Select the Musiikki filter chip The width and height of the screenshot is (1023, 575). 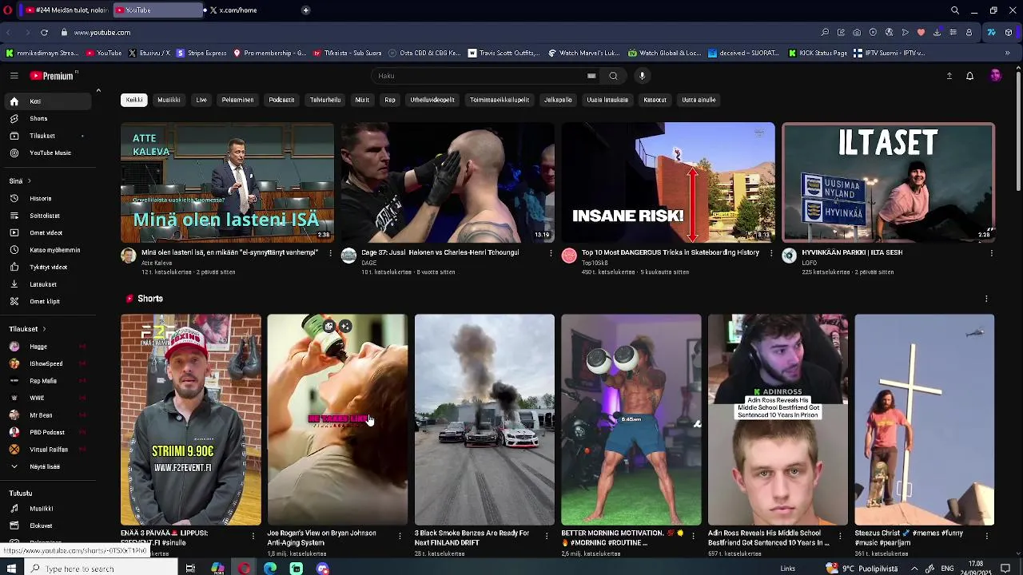tap(169, 100)
